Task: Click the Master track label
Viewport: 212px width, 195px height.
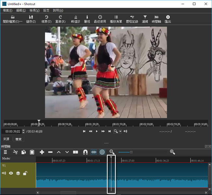Action: pyautogui.click(x=6, y=159)
